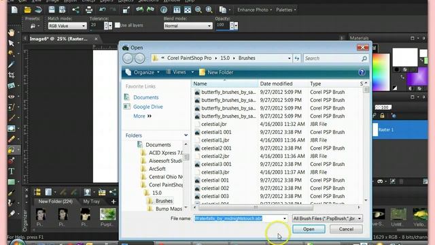Click the Save floppy disk icon
The image size is (435, 245).
coord(52,10)
